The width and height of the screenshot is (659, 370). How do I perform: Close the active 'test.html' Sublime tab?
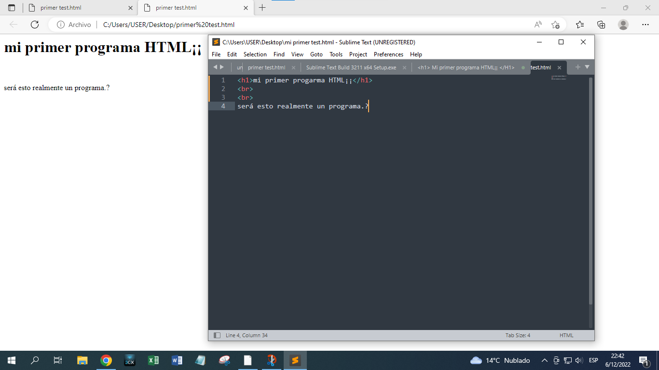coord(559,67)
